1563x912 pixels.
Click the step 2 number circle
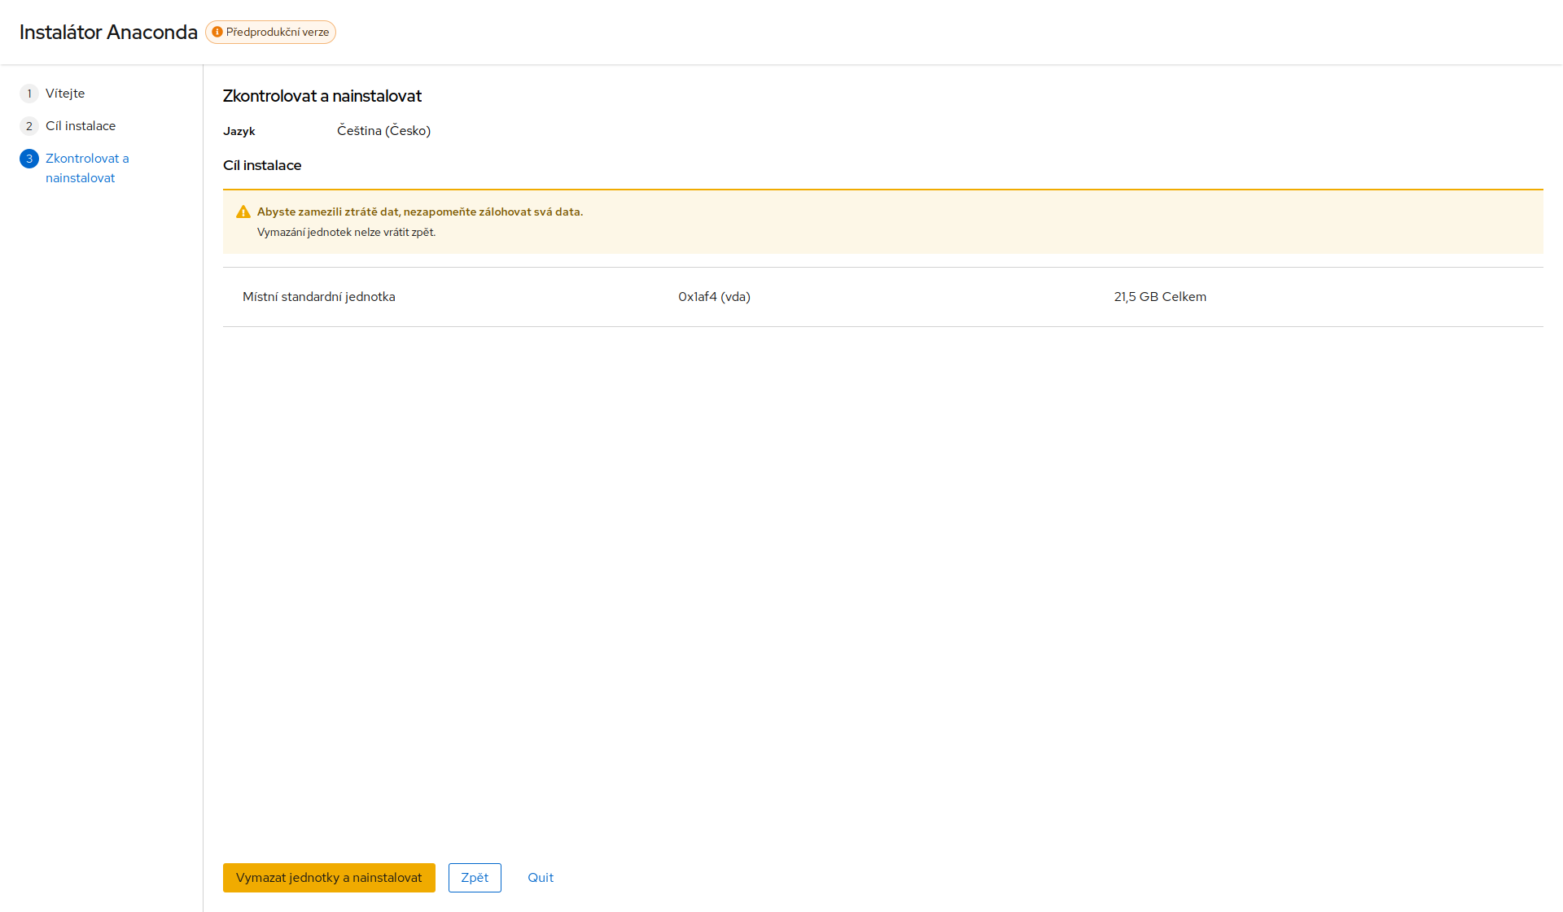(x=29, y=126)
